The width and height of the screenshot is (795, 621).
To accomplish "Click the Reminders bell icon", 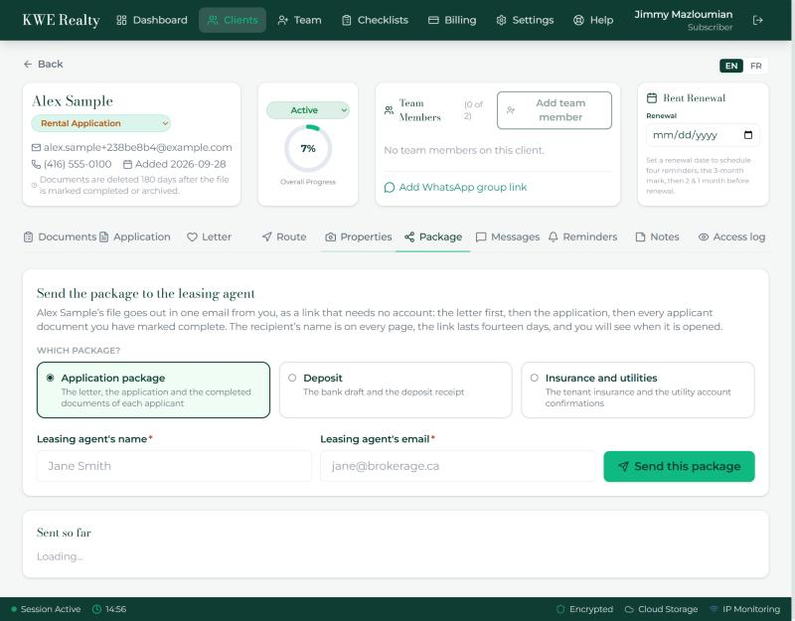I will [x=554, y=236].
